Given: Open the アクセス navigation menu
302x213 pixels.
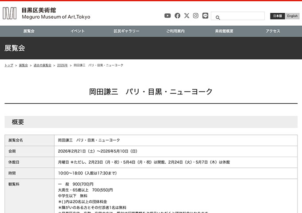Looking at the screenshot, I should 273,31.
